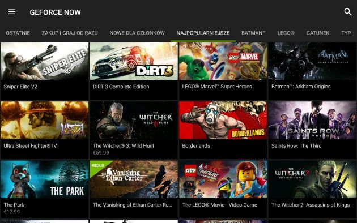Click the 'Borderlands' title text
The height and width of the screenshot is (223, 357).
[196, 145]
